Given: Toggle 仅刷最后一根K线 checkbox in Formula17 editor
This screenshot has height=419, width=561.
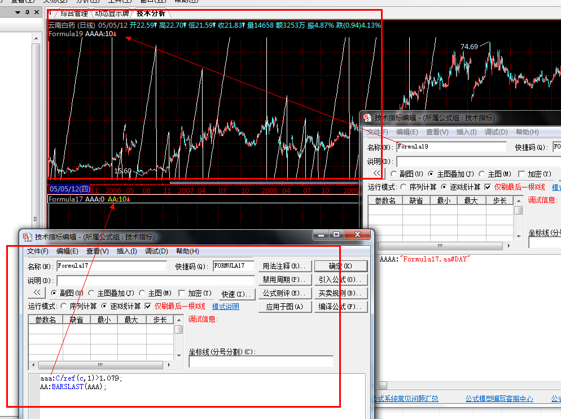Looking at the screenshot, I should [148, 307].
